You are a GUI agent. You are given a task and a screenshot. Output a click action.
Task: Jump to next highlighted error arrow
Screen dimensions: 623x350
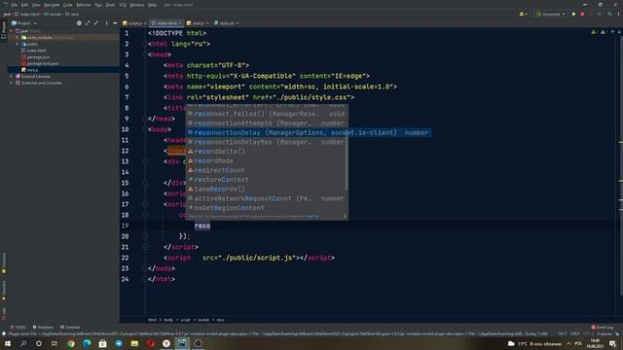pyautogui.click(x=619, y=32)
